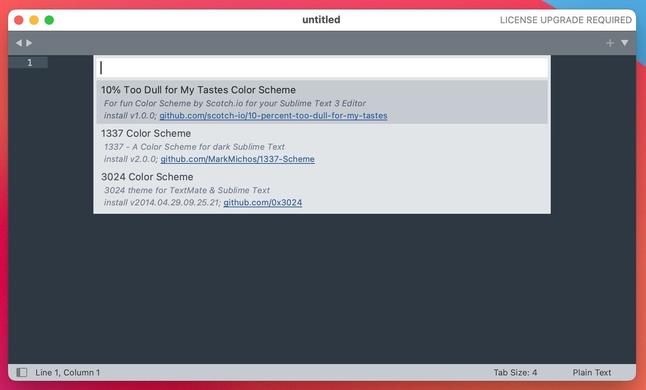Screen dimensions: 646x390
Task: Select 10% Too Dull for My Tastes package
Action: (x=198, y=90)
